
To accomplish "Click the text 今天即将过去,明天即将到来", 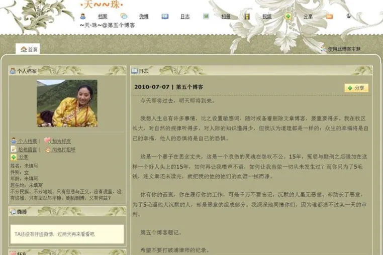I will pos(177,101).
